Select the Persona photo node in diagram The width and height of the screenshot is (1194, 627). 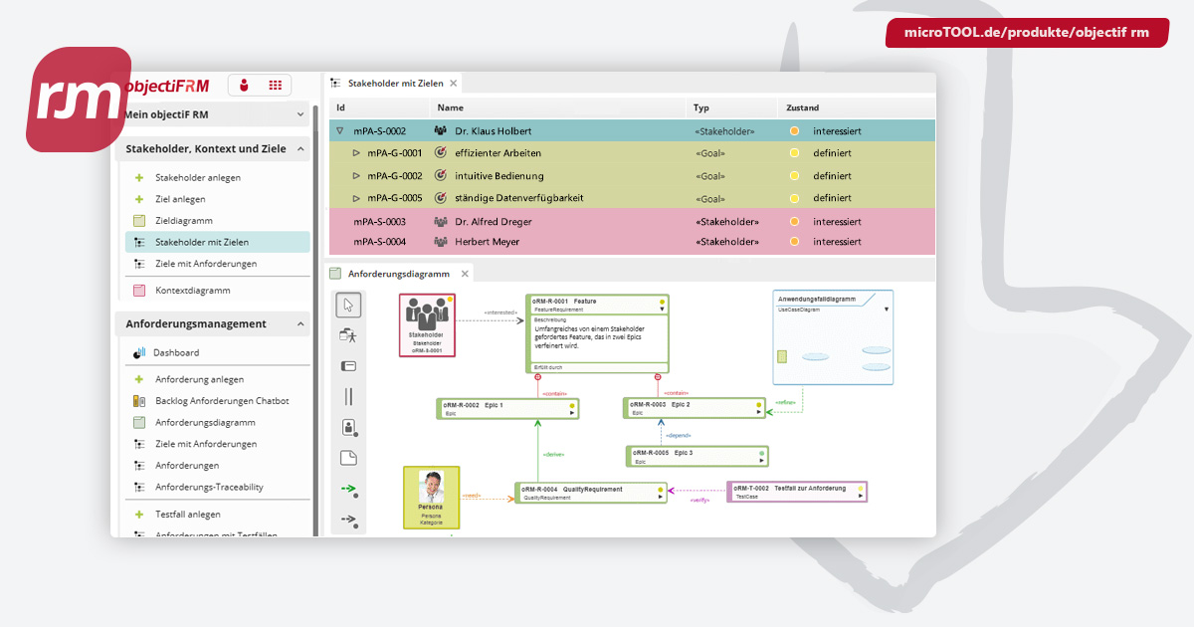(431, 498)
